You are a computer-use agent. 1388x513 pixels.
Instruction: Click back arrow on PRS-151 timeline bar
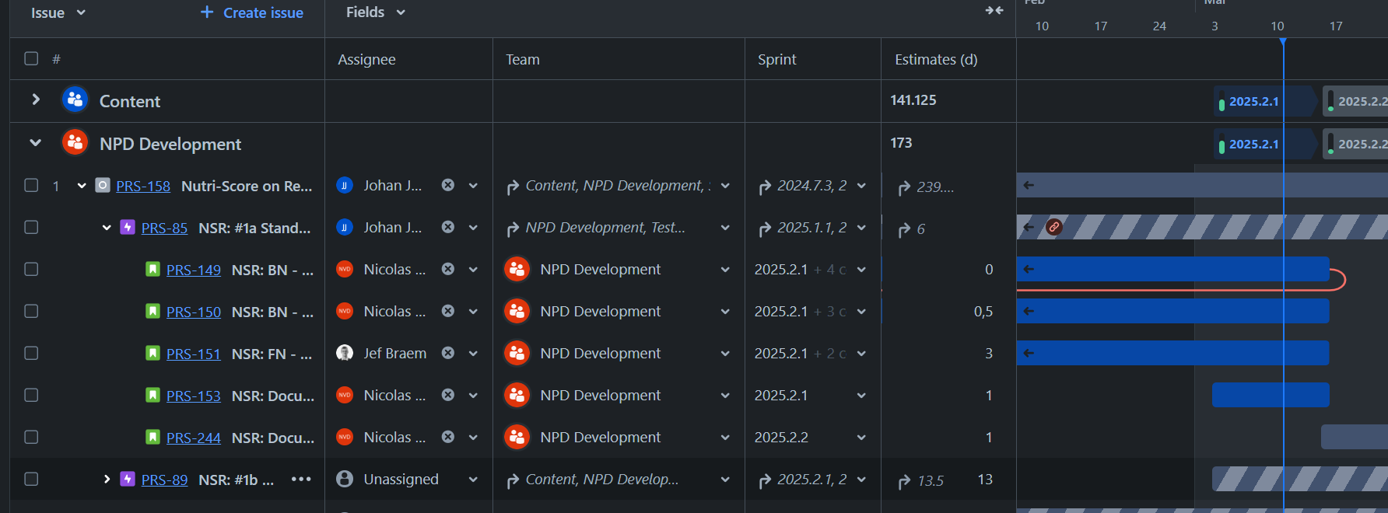(1029, 353)
